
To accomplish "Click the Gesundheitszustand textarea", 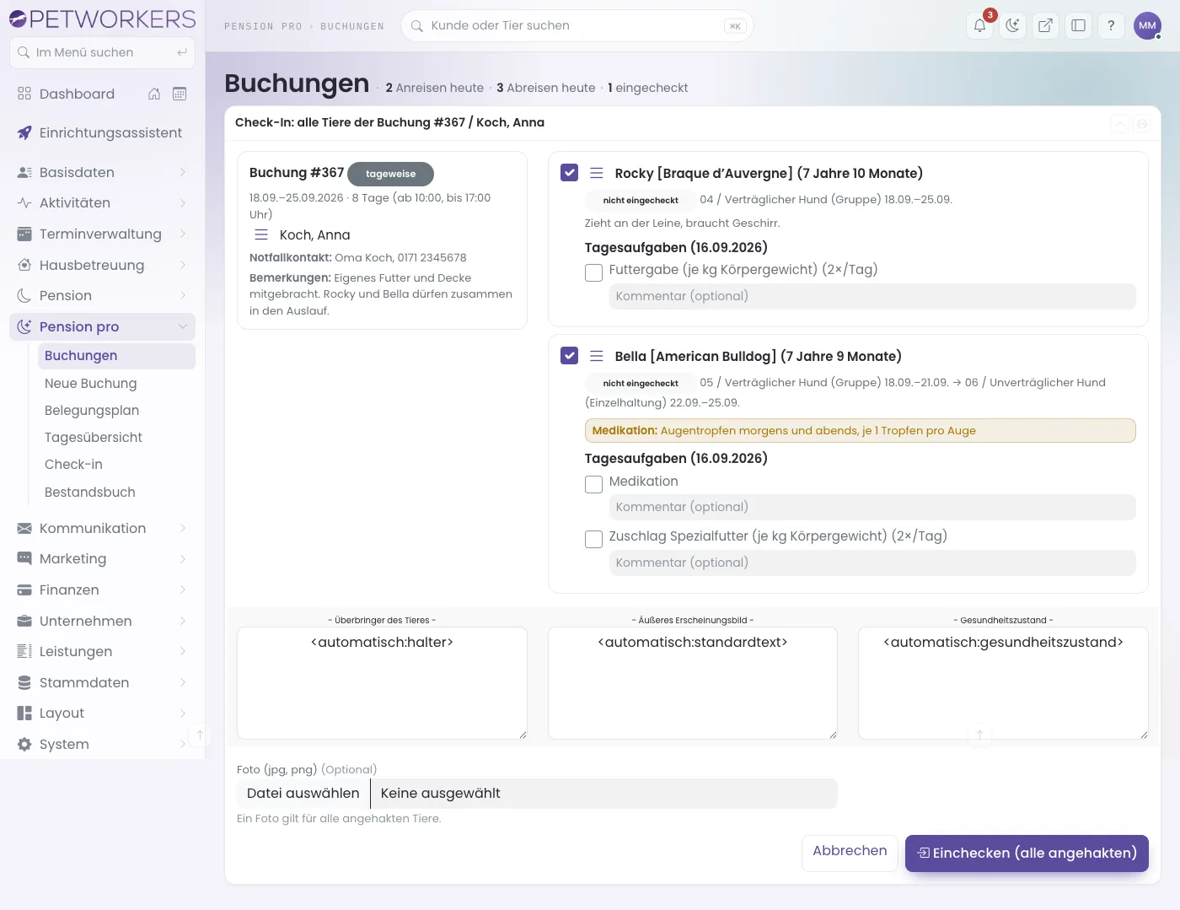I will (x=1003, y=683).
